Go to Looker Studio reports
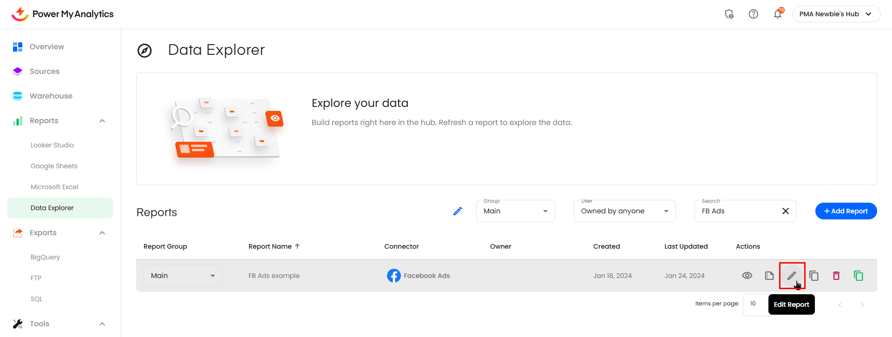This screenshot has width=892, height=337. click(52, 145)
